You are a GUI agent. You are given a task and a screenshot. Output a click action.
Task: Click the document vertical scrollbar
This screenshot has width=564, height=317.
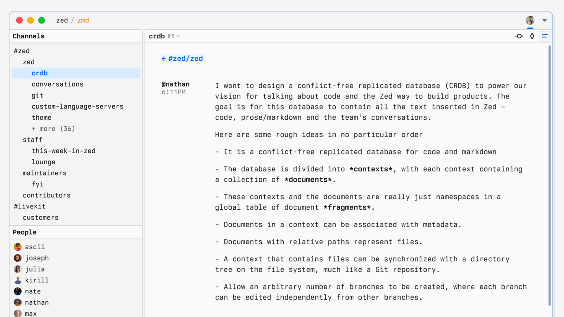550,175
